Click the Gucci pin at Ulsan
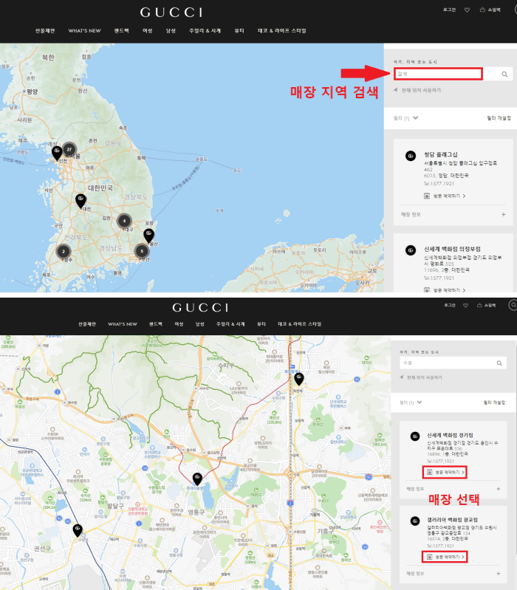Screen dimensions: 517x590 (149, 235)
